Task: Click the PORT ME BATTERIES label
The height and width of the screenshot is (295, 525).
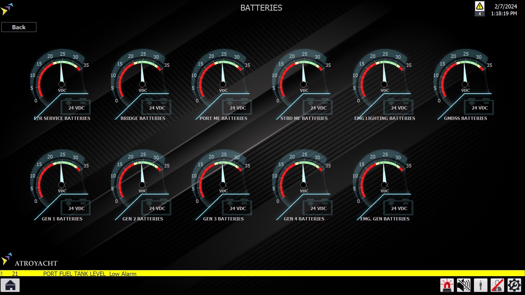Action: [223, 118]
